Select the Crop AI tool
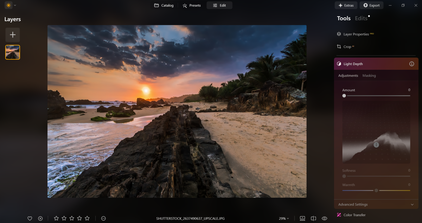The image size is (422, 223). pos(347,46)
